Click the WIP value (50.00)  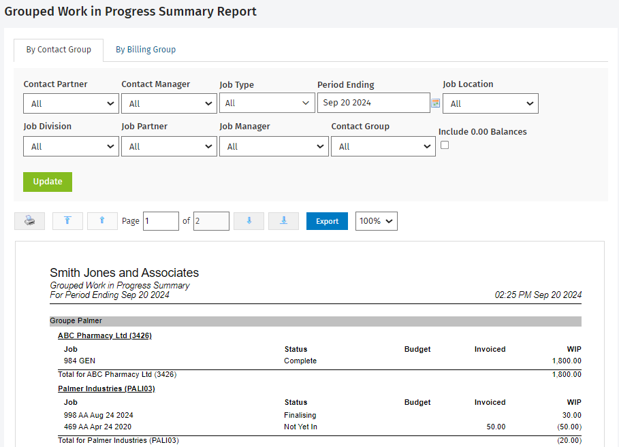point(569,427)
